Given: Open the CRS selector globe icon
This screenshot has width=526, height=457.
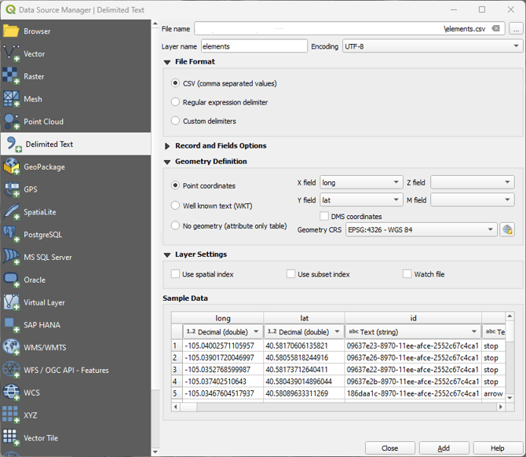Looking at the screenshot, I should (x=507, y=230).
